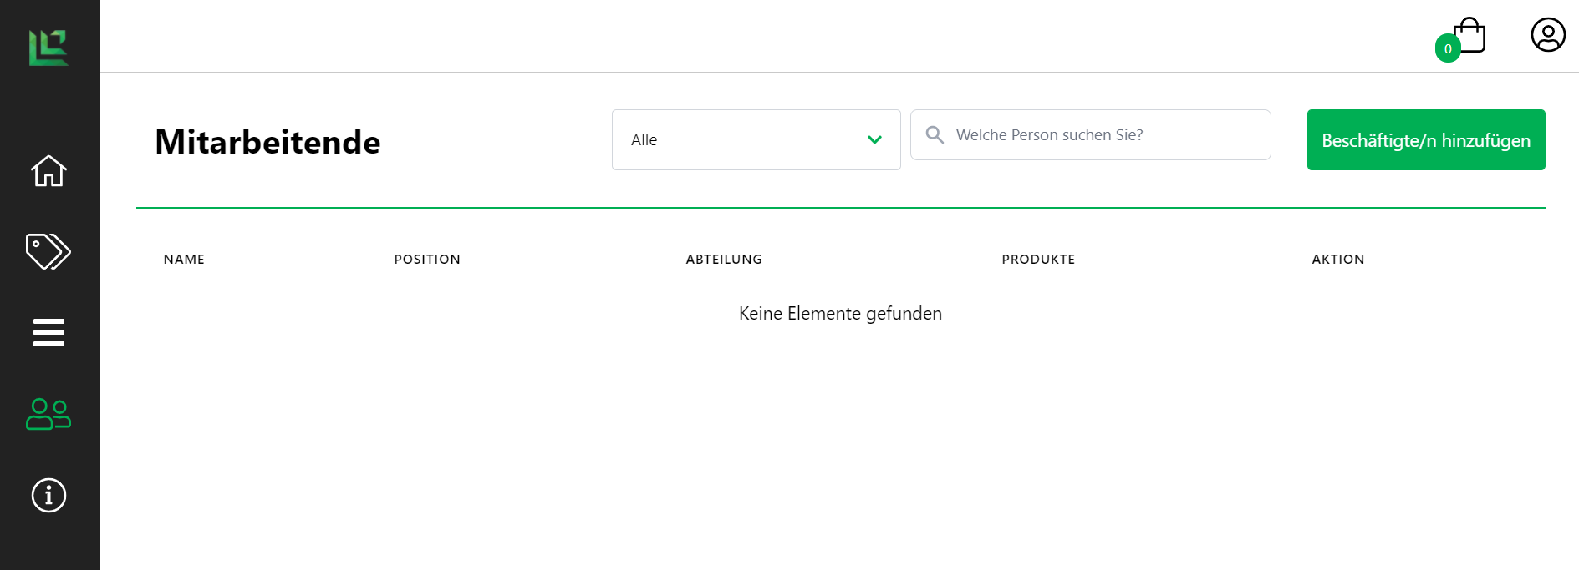Expand the Alle filter dropdown
This screenshot has height=570, width=1579.
coord(755,140)
